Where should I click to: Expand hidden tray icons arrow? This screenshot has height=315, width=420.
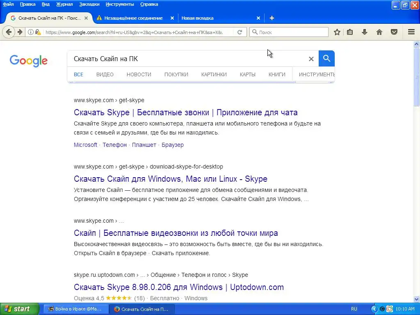pos(374,309)
